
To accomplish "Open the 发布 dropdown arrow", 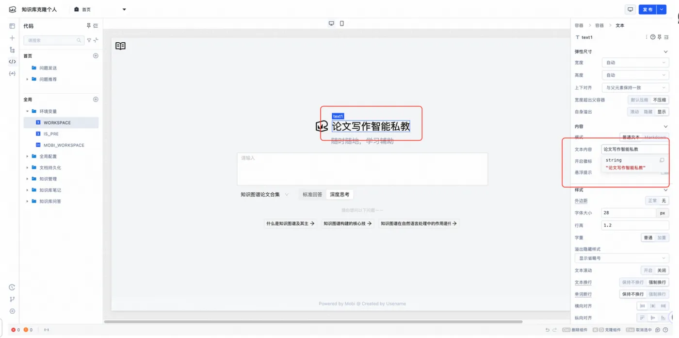I will tap(662, 9).
